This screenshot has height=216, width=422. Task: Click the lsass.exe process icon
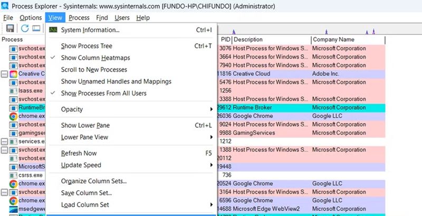(x=14, y=91)
